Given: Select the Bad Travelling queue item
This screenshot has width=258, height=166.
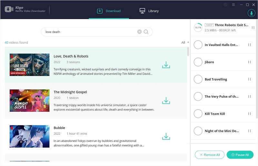Looking at the screenshot, I should pos(216,79).
